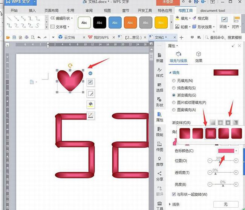Choose the center rectangular gradient preset
This screenshot has height=210, width=245.
coord(211,133)
